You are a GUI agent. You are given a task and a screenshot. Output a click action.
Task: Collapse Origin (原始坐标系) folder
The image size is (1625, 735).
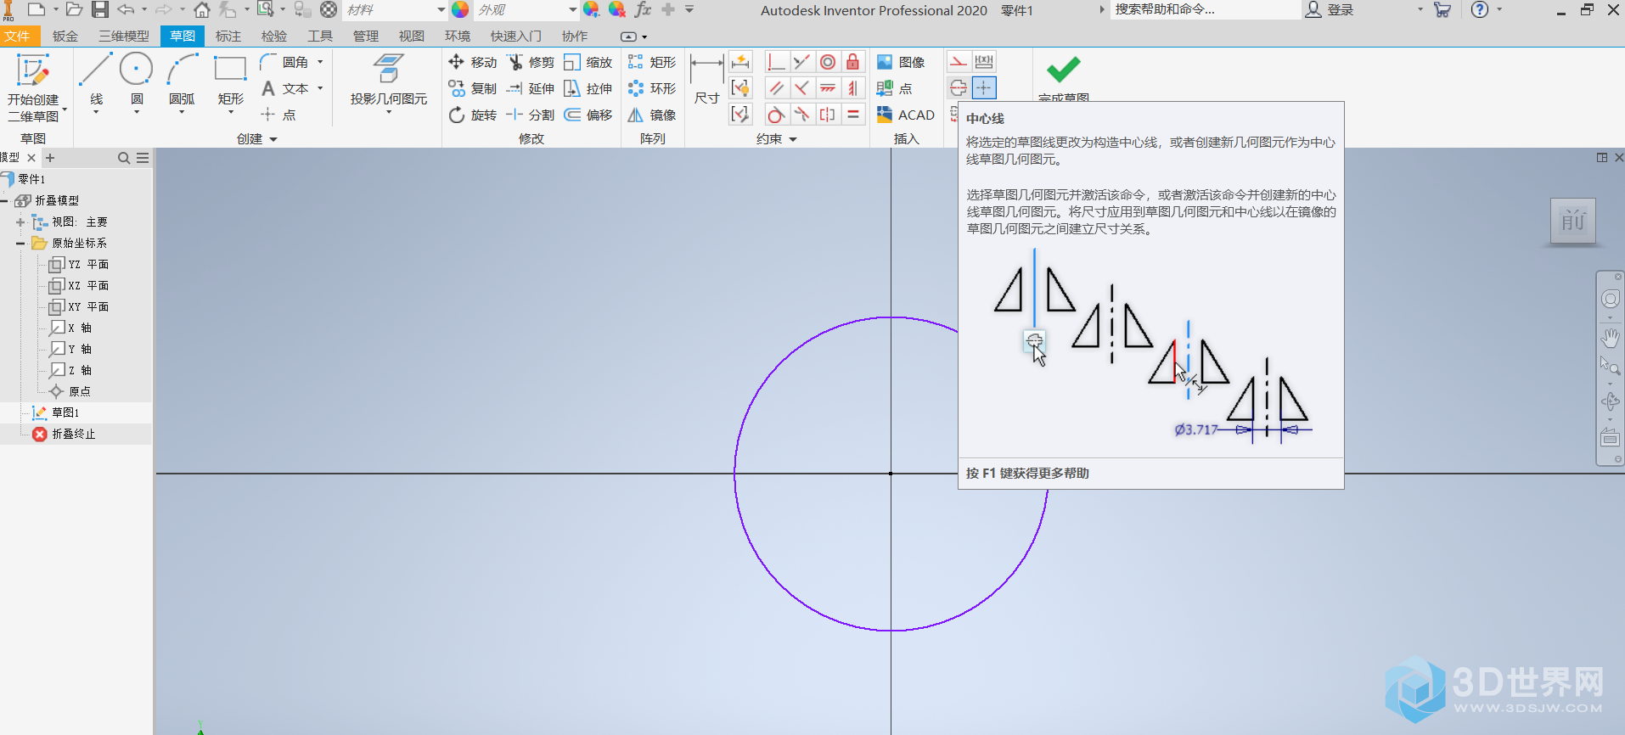20,244
